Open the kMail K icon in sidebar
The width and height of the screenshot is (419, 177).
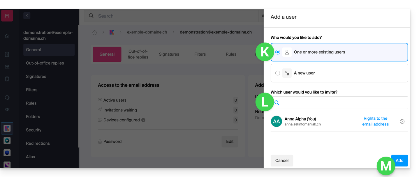[7, 128]
